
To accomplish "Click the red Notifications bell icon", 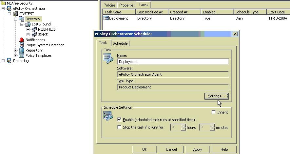I will coord(22,40).
